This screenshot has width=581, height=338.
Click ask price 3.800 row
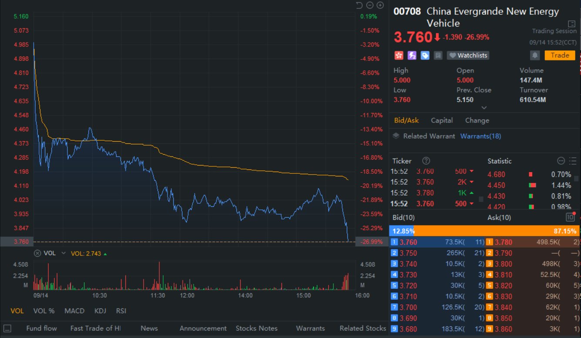click(533, 264)
